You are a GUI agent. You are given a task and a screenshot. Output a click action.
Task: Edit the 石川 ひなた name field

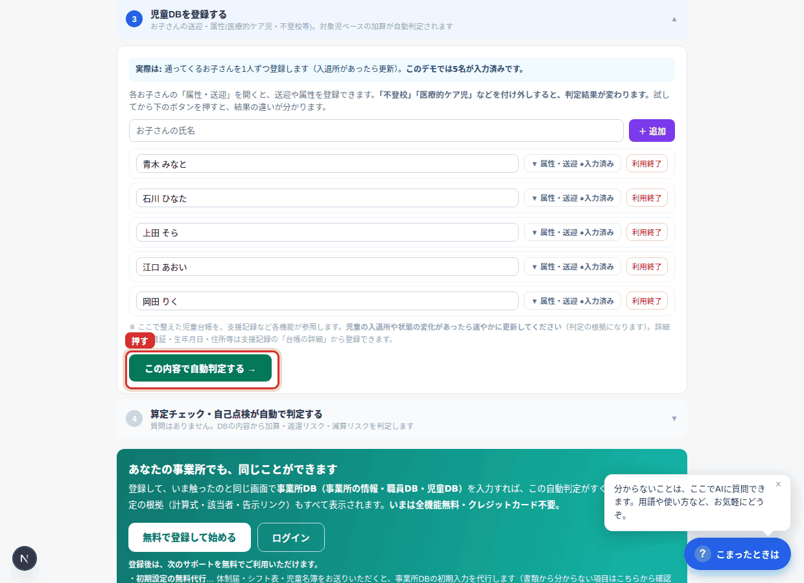point(327,198)
